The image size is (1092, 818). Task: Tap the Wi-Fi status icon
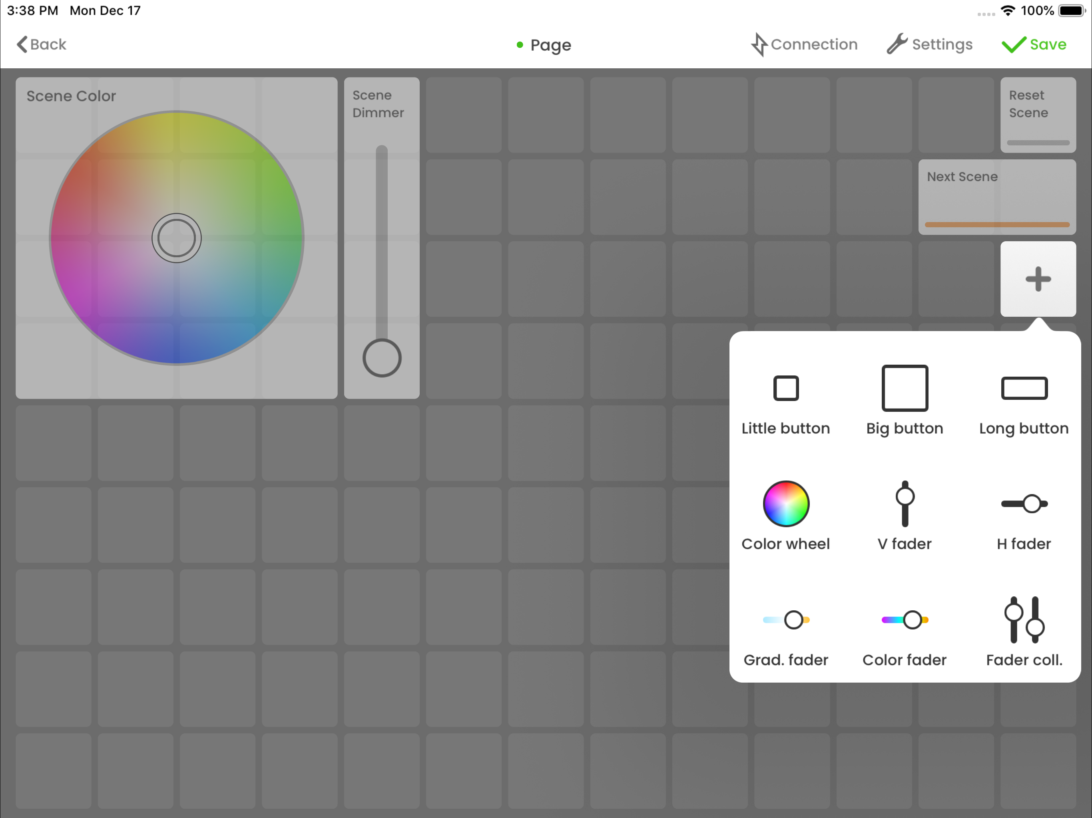pos(1007,10)
